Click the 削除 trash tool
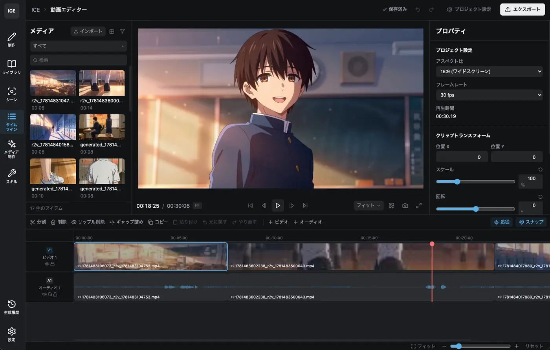550x350 pixels. pos(59,222)
